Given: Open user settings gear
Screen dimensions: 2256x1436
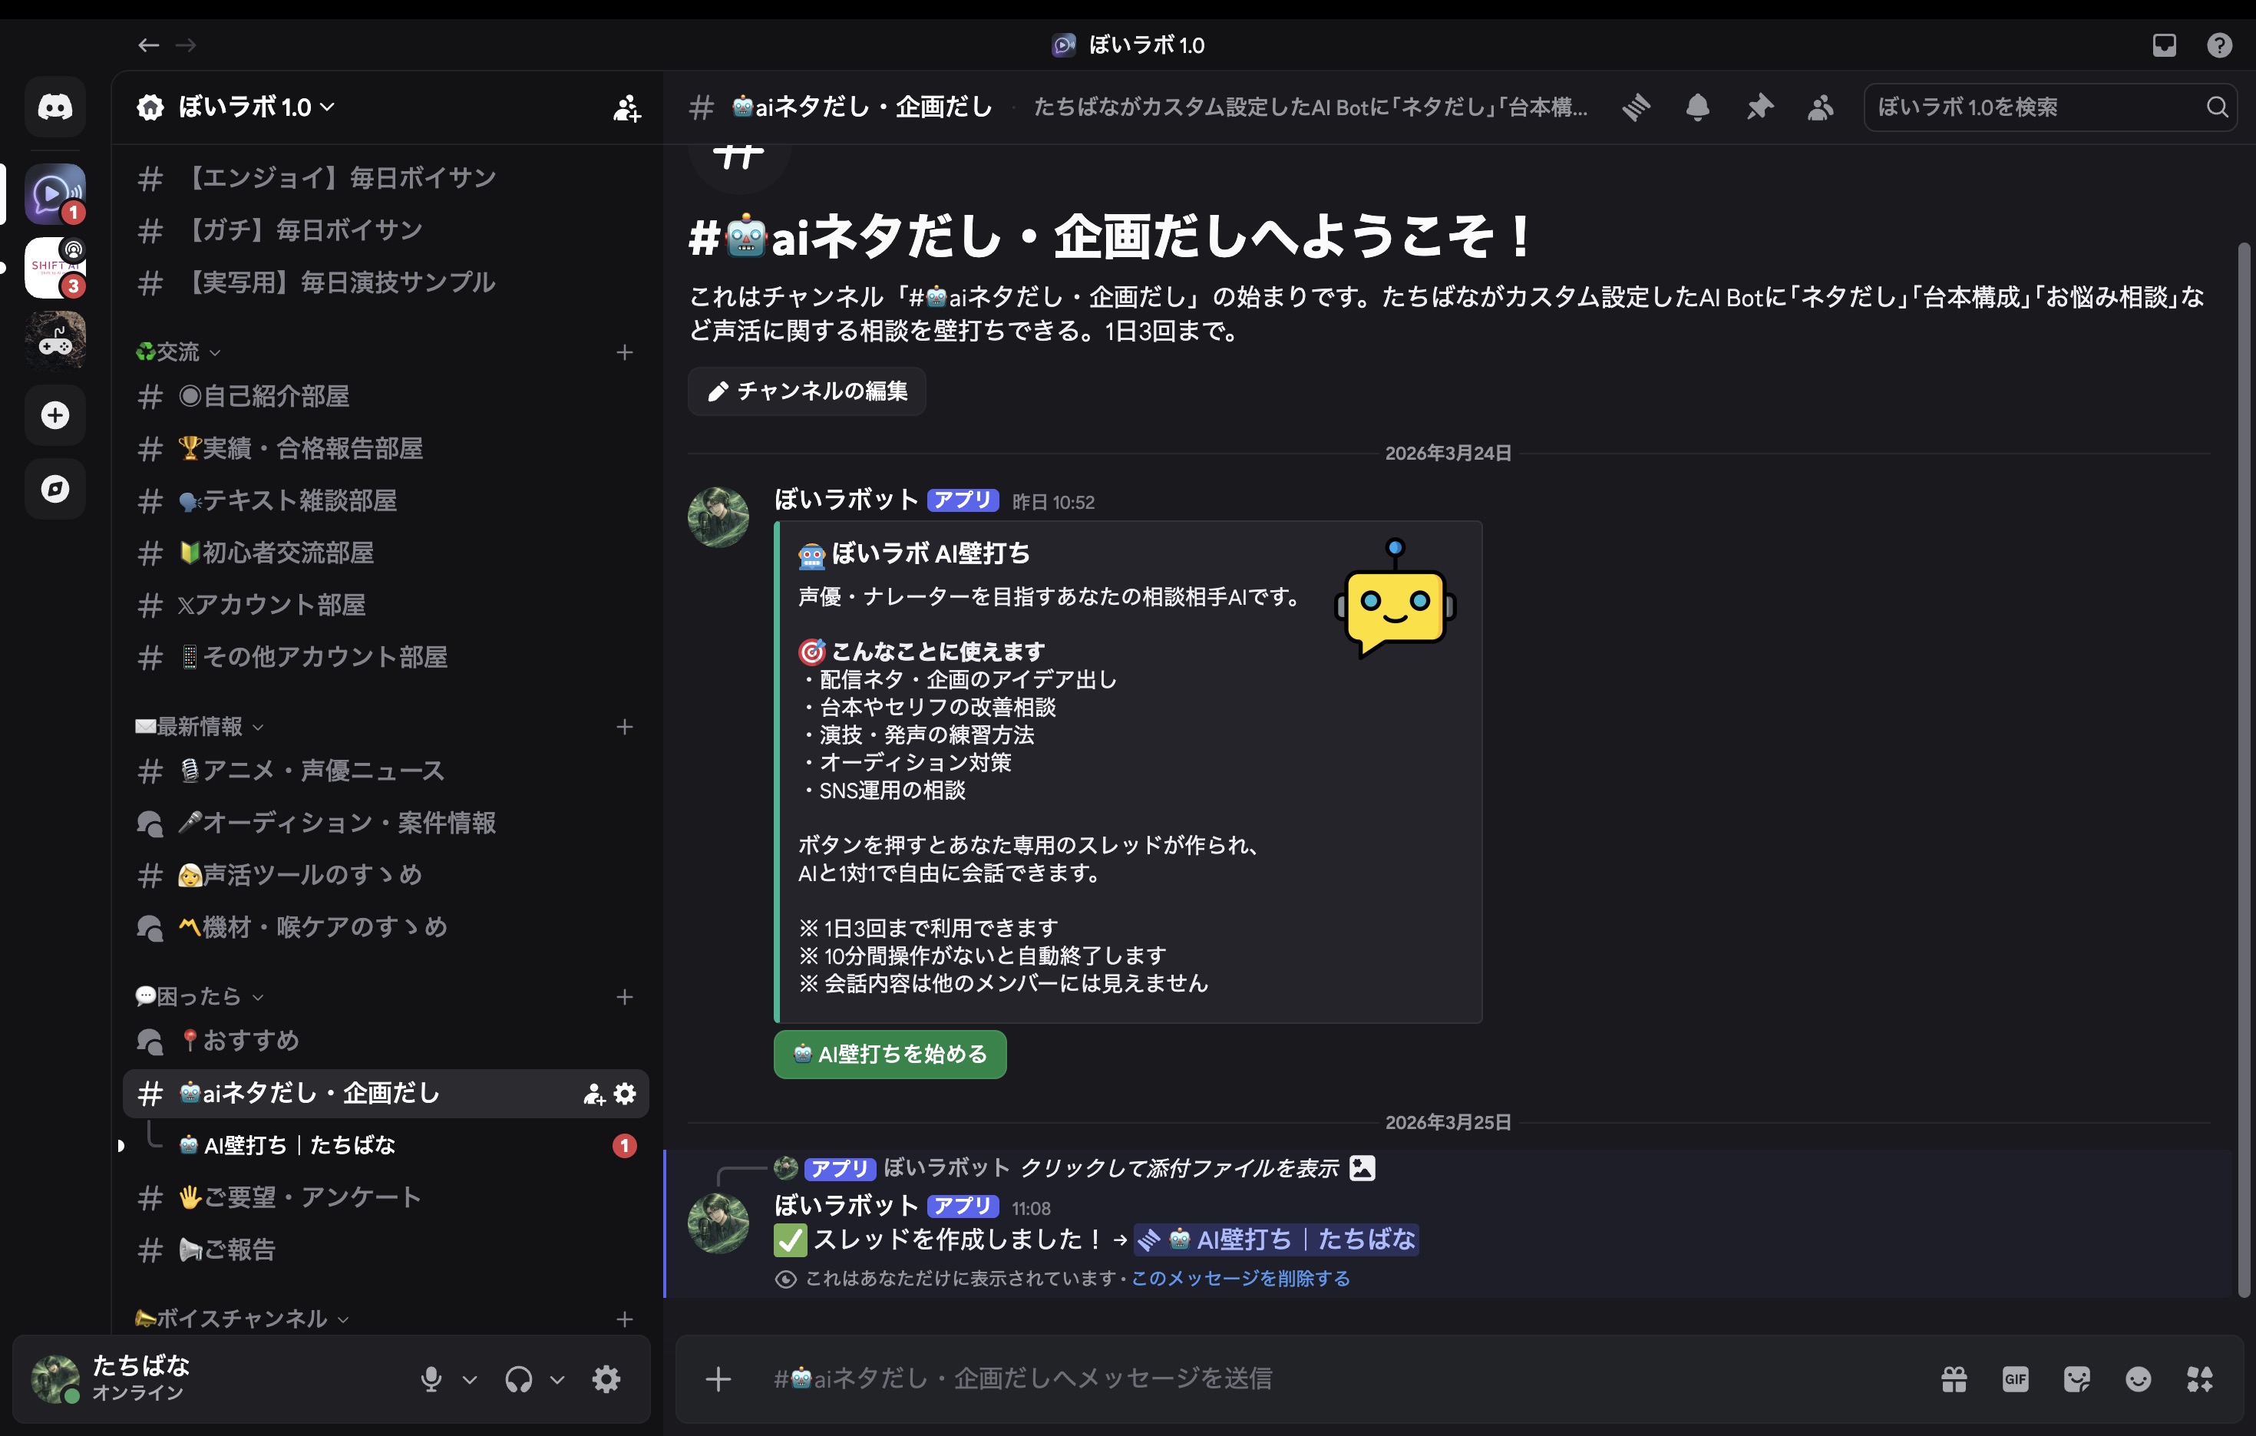Looking at the screenshot, I should [605, 1378].
